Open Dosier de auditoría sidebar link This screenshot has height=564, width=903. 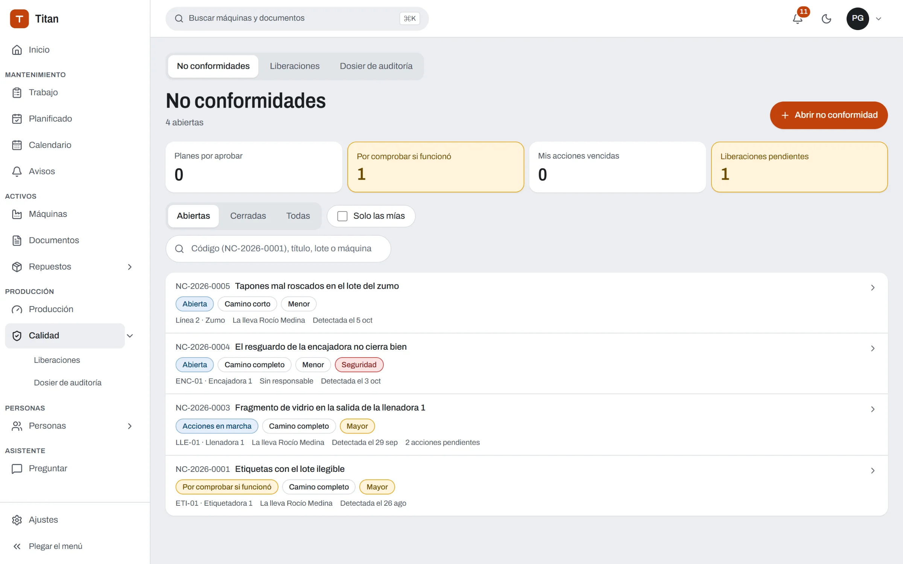coord(68,382)
